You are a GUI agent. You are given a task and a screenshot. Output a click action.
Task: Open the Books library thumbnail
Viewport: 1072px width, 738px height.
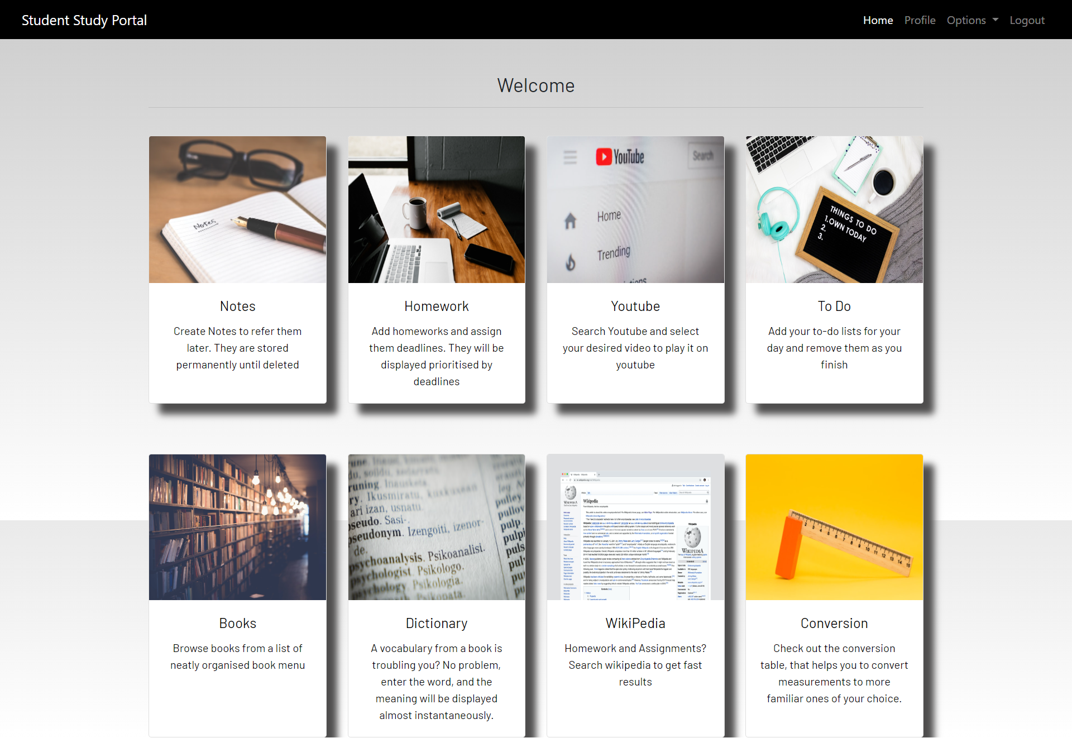coord(237,527)
